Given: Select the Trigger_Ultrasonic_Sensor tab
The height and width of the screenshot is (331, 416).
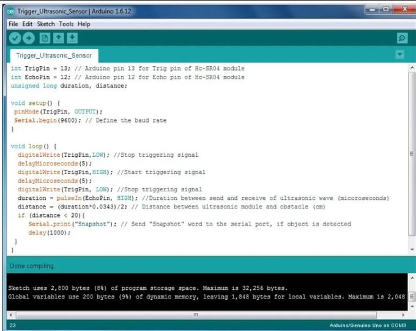Looking at the screenshot, I should pos(54,56).
